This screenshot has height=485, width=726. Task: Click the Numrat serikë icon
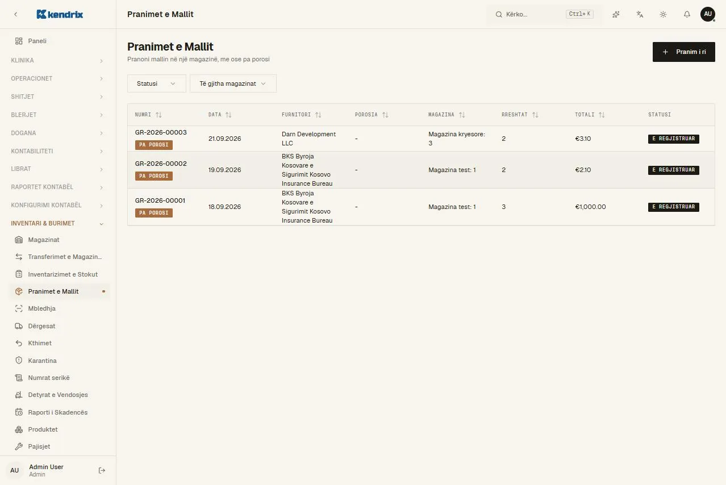click(19, 378)
